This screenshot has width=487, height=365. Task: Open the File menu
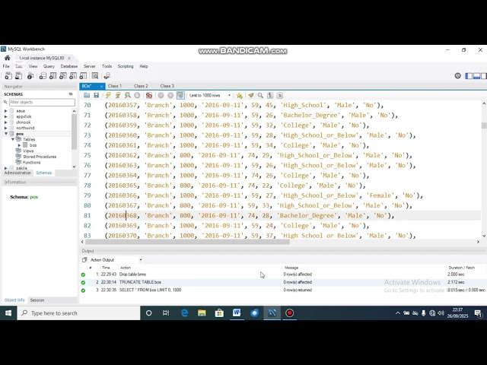tap(6, 66)
